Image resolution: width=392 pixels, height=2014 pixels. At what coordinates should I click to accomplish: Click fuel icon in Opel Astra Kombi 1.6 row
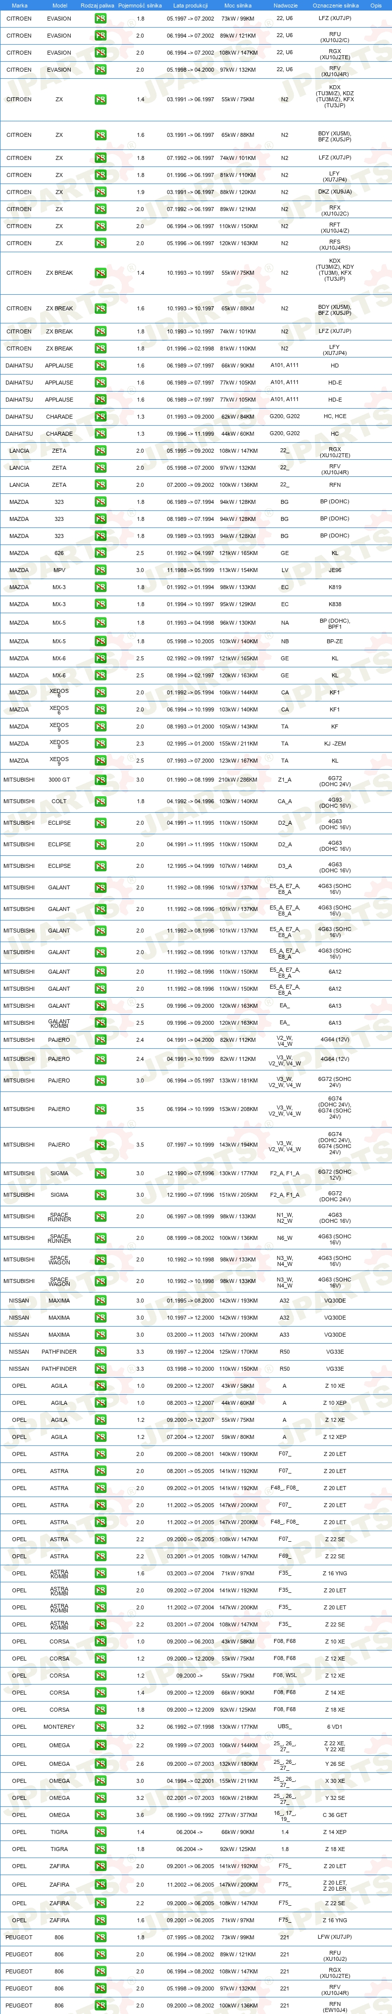coord(100,1574)
